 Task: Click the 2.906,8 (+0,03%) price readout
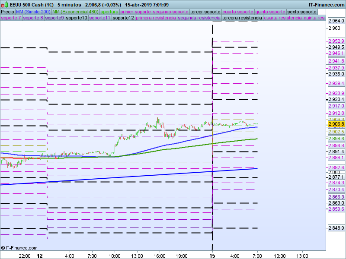(x=103, y=5)
